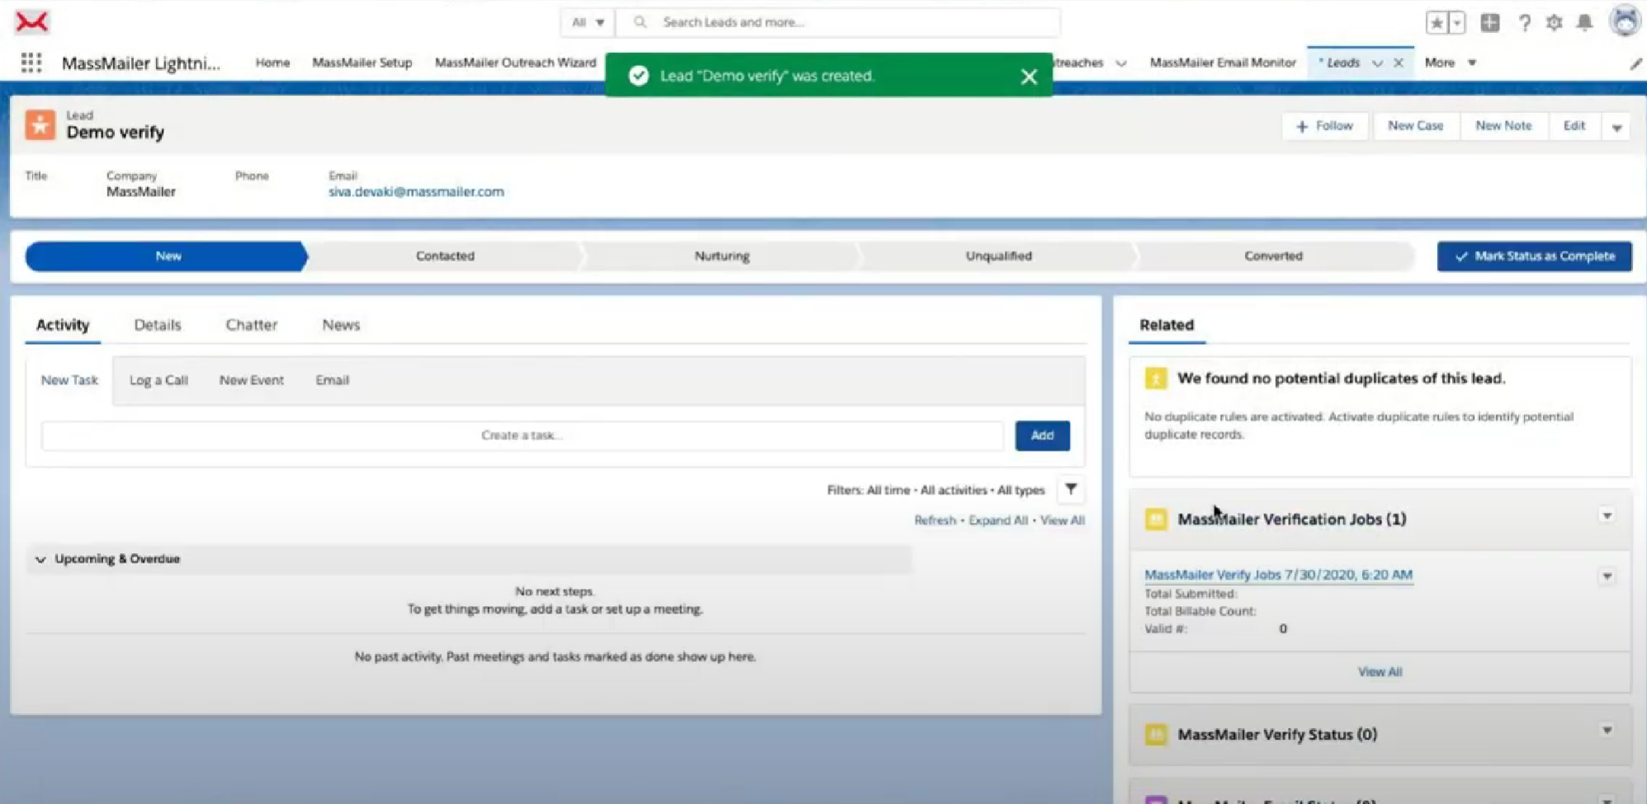The image size is (1647, 804).
Task: Click the pencil edit navigation icon
Action: pos(1635,63)
